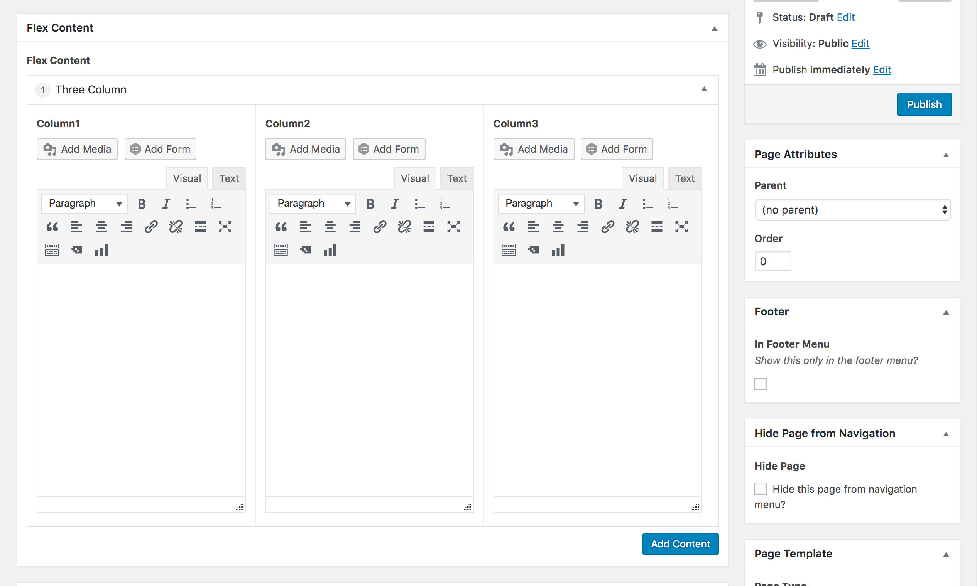Click Italic icon in Column2 editor
The width and height of the screenshot is (977, 586).
click(394, 204)
